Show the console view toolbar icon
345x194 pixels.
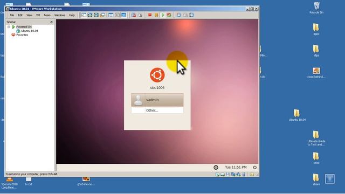pyautogui.click(x=111, y=15)
